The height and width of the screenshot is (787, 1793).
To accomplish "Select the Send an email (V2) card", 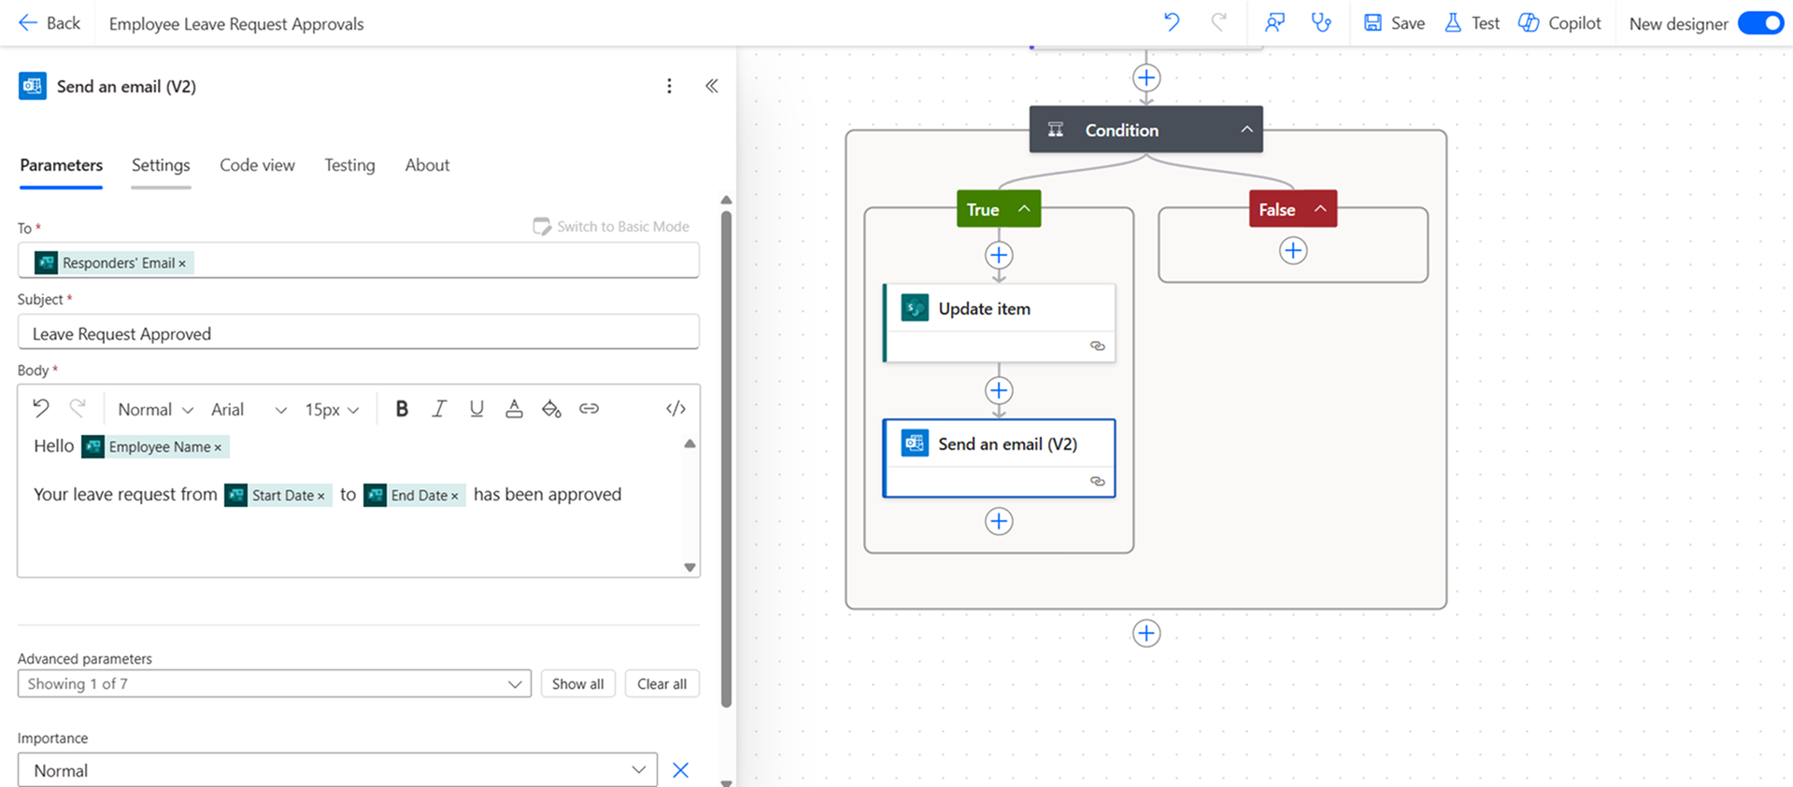I will (x=999, y=458).
